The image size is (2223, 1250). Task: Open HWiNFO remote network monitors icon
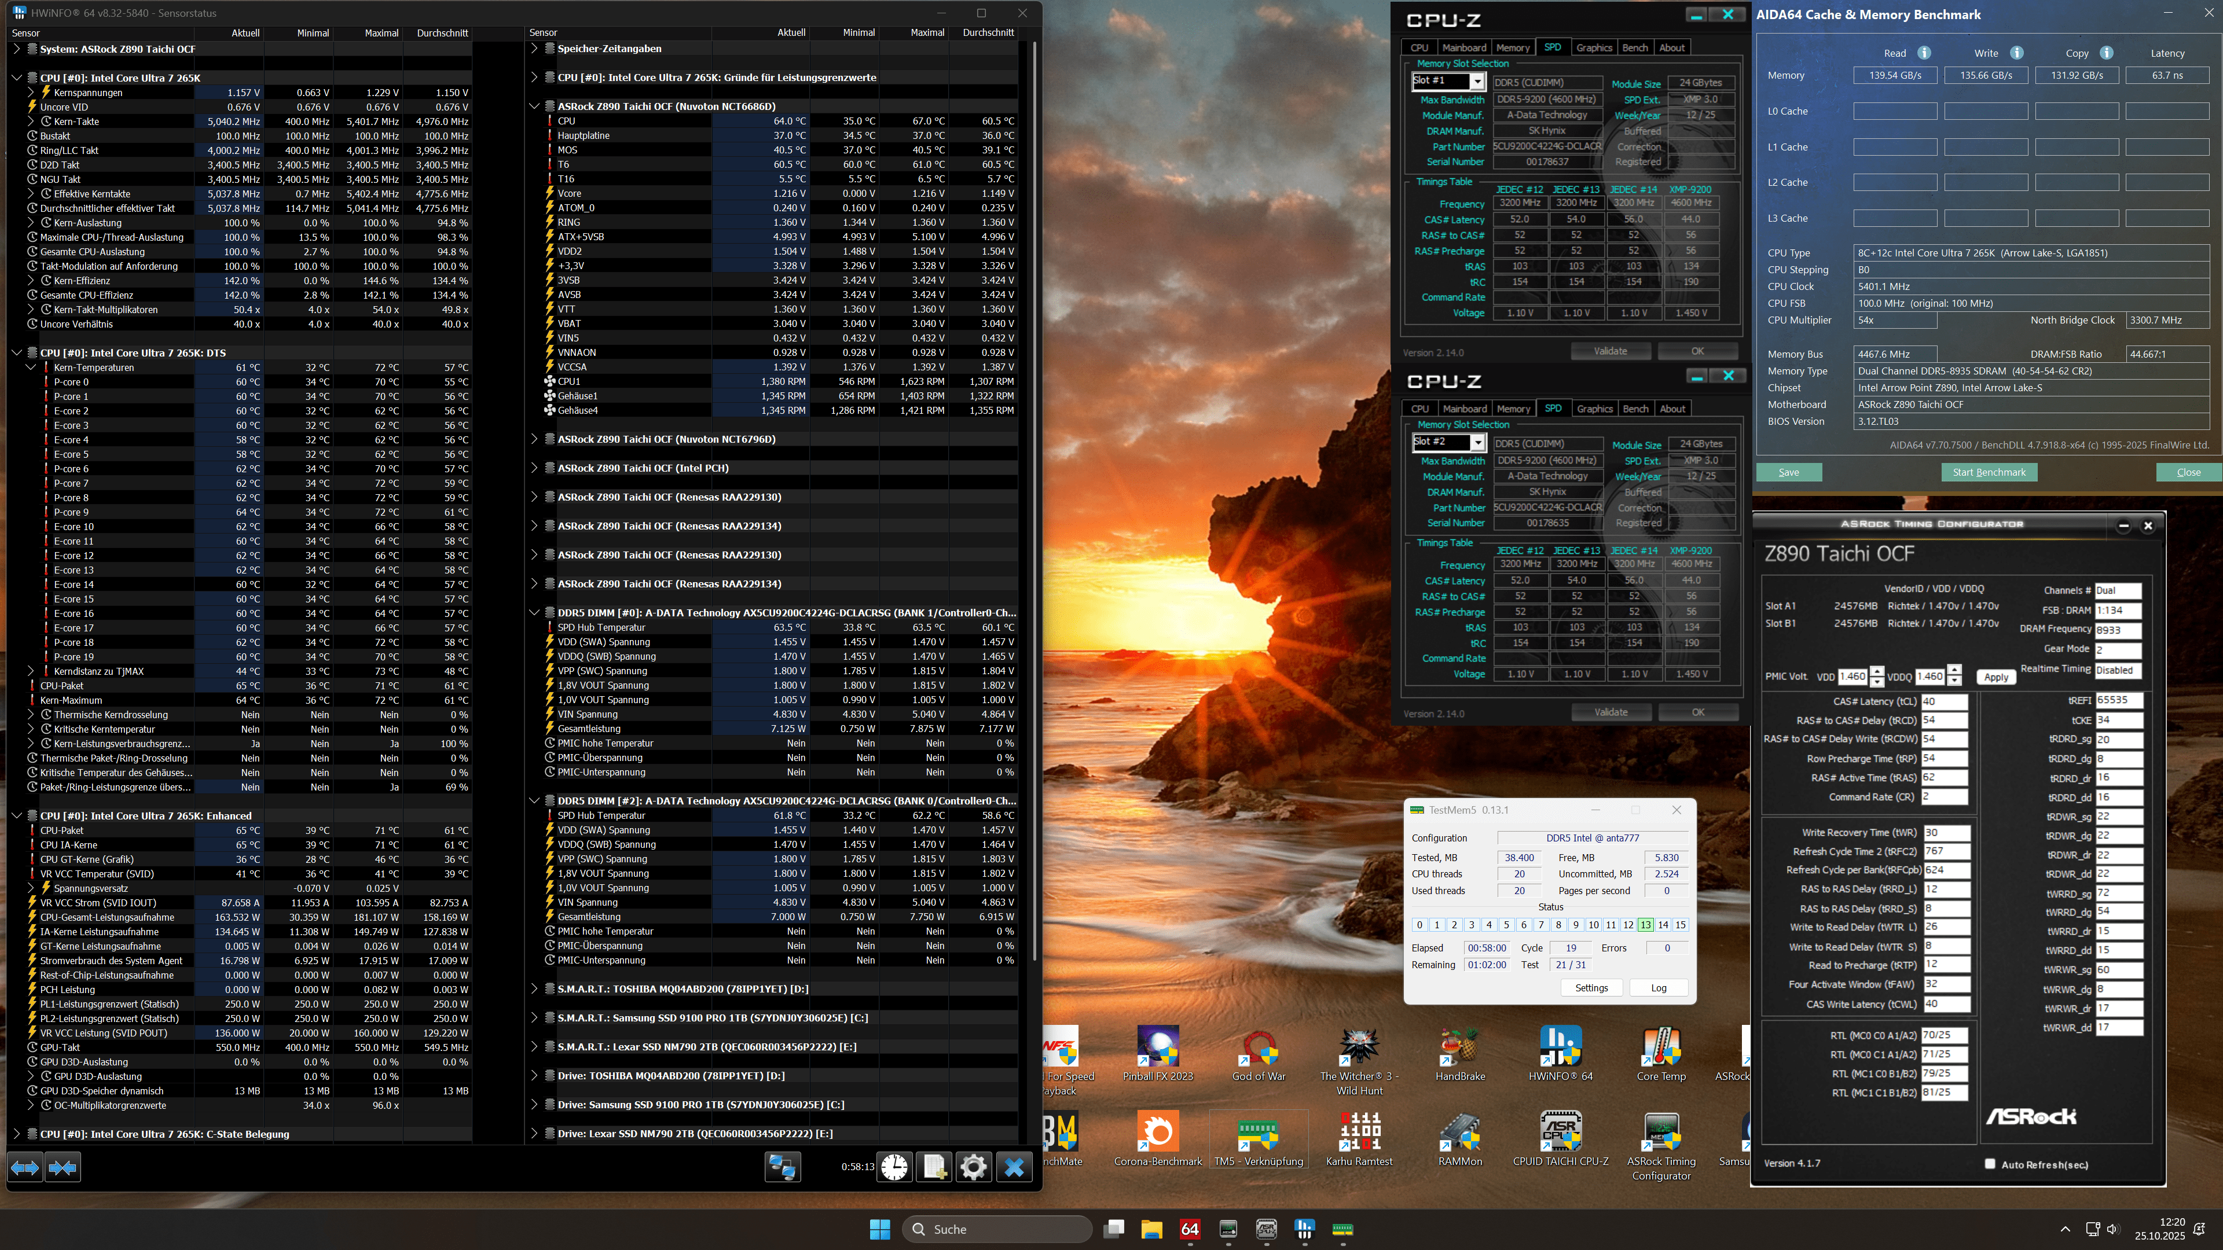[782, 1167]
